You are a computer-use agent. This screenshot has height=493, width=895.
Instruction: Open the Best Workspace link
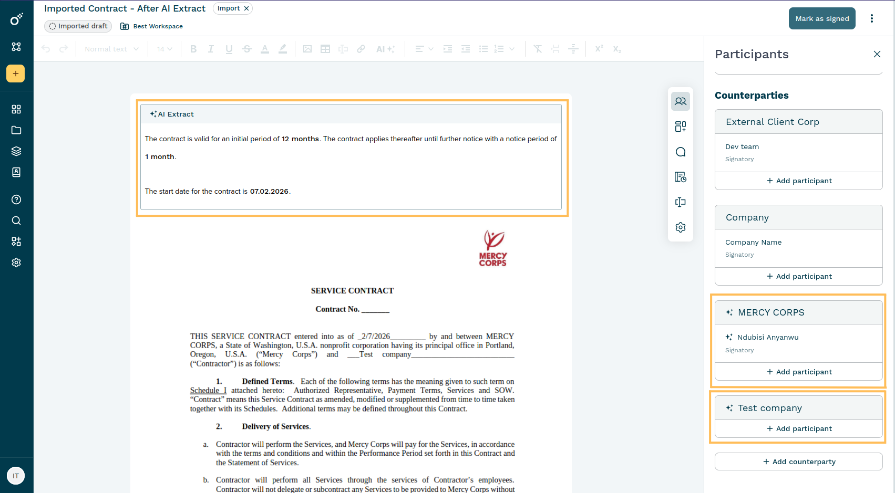[x=152, y=26]
